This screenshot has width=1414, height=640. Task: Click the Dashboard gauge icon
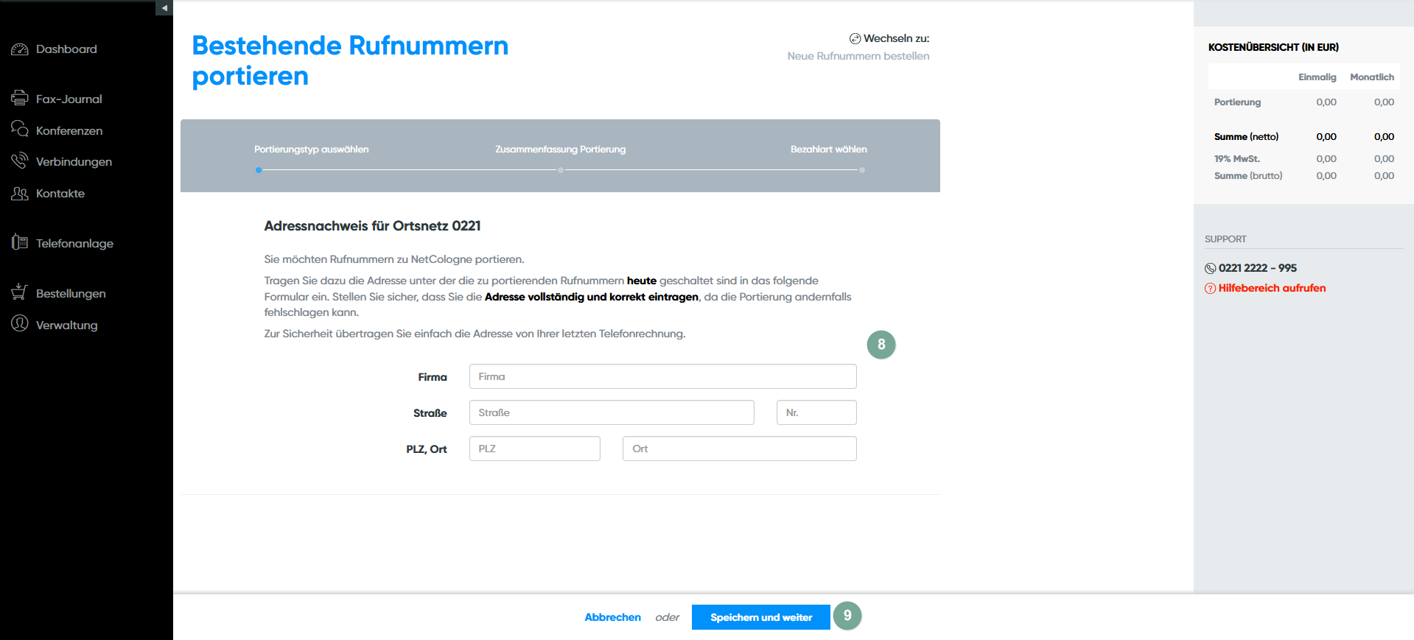(20, 49)
